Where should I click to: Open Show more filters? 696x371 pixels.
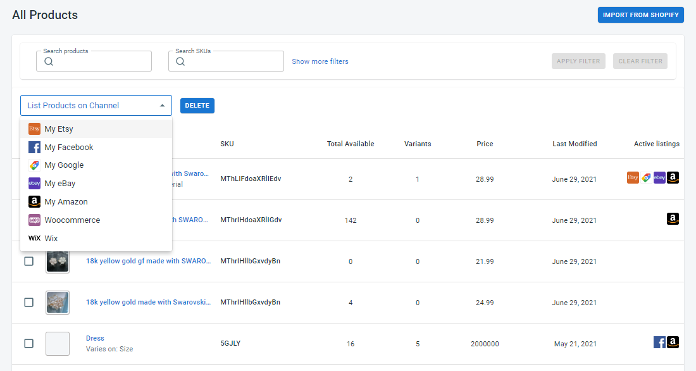[x=320, y=61]
